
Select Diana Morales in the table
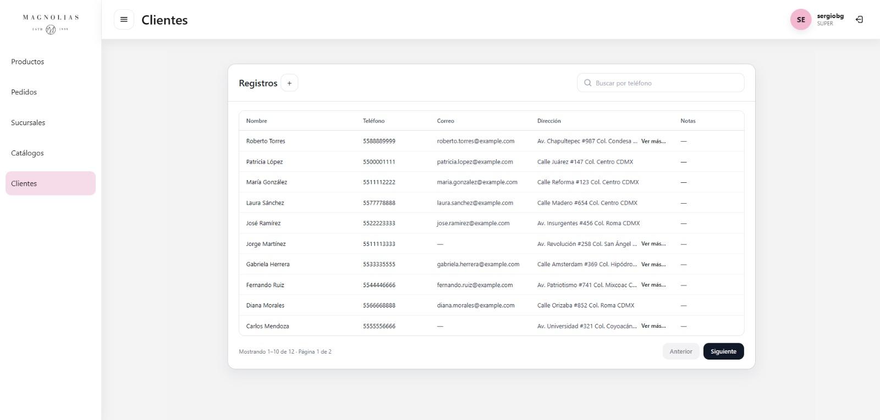coord(265,305)
